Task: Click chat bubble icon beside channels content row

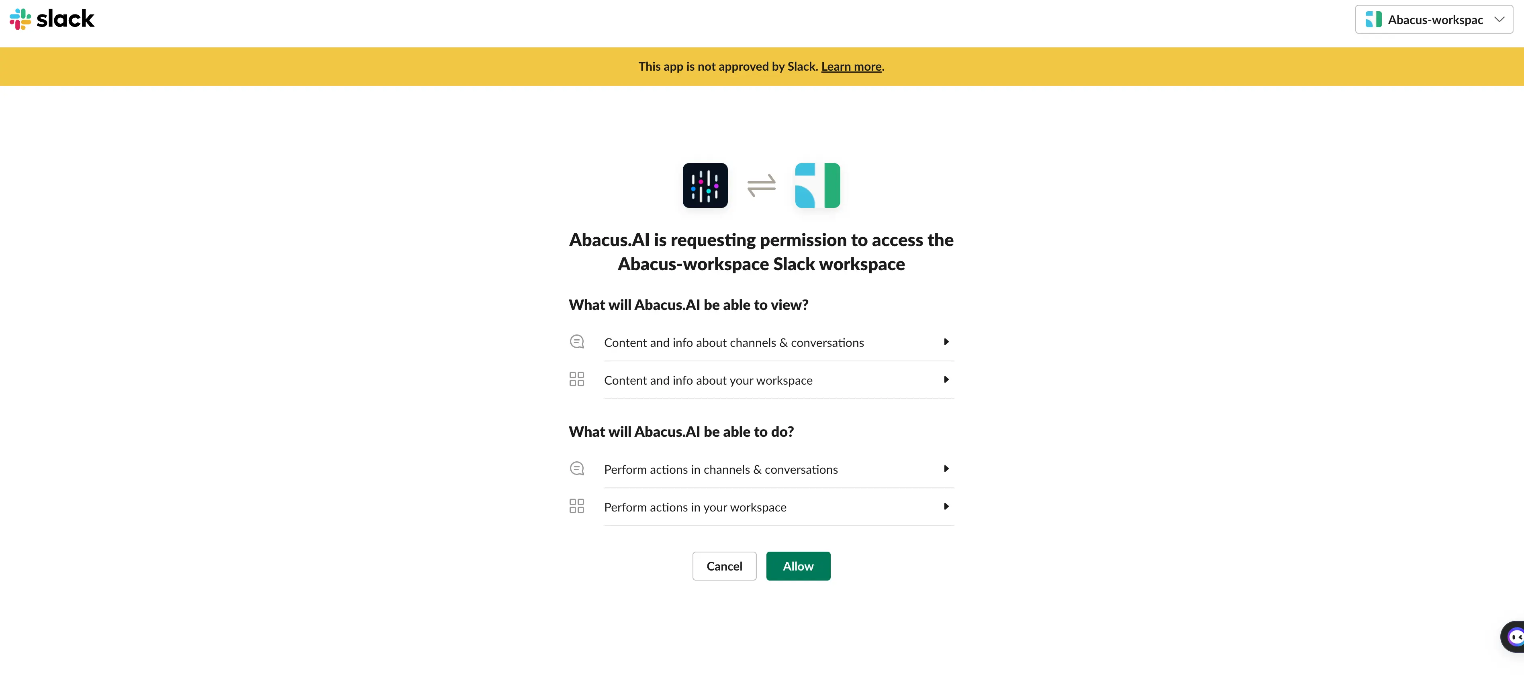Action: tap(576, 342)
